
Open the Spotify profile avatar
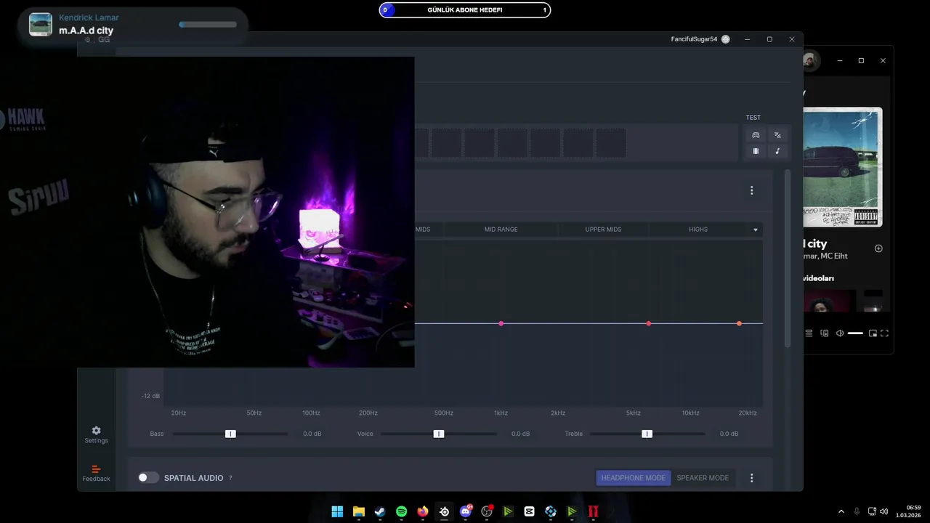812,61
